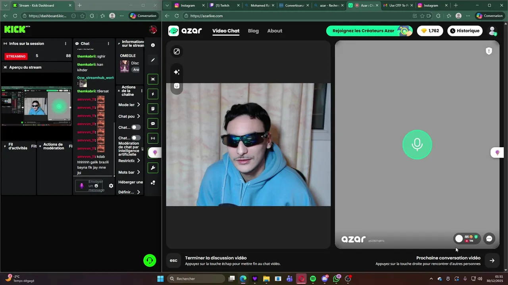Toggle broadcast signal icon in Kick sidebar

point(153,138)
